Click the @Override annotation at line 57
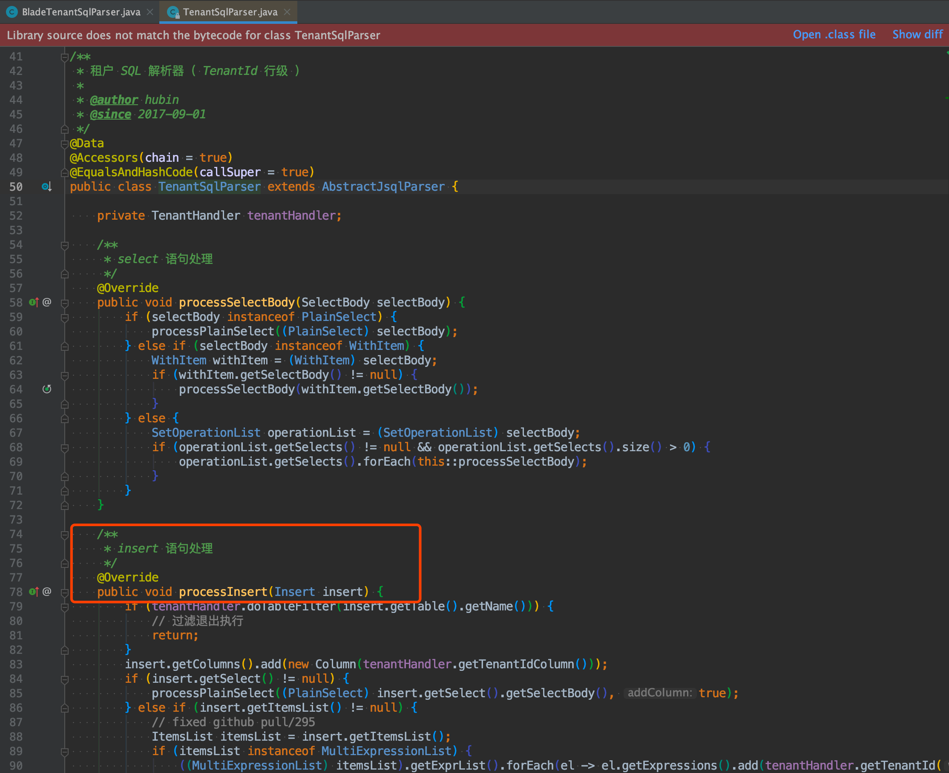 (x=128, y=288)
